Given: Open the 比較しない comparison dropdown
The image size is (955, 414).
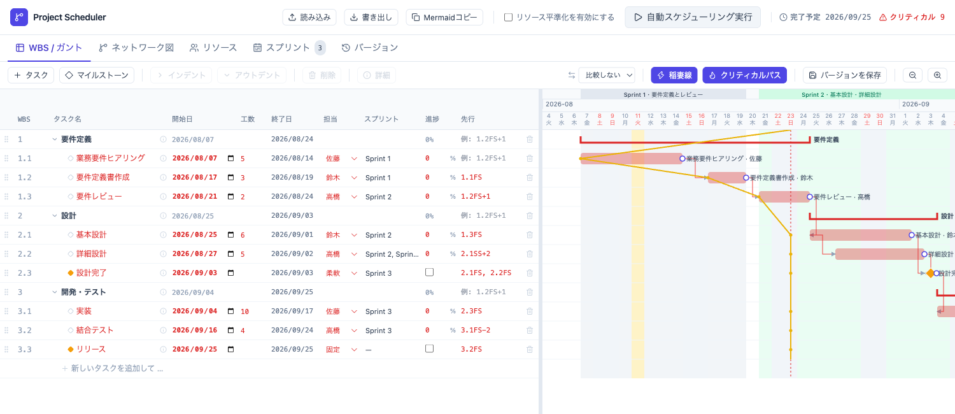Looking at the screenshot, I should (607, 75).
